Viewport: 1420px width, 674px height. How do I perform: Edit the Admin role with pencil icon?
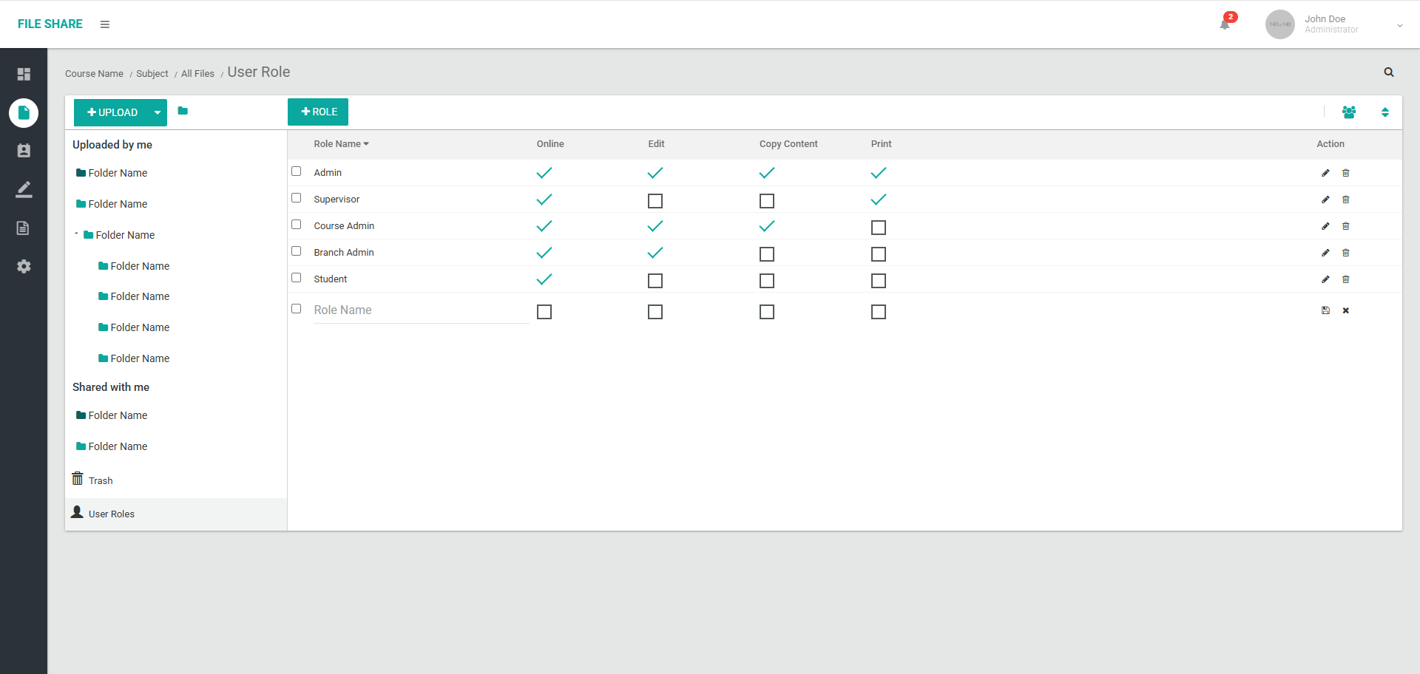(1325, 173)
